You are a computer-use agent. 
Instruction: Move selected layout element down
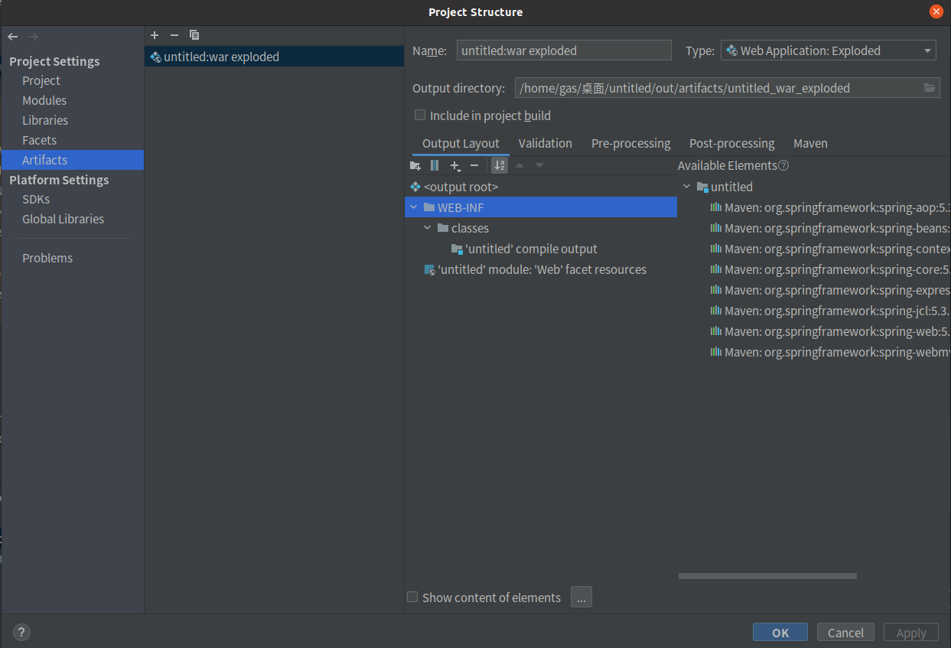coord(539,165)
